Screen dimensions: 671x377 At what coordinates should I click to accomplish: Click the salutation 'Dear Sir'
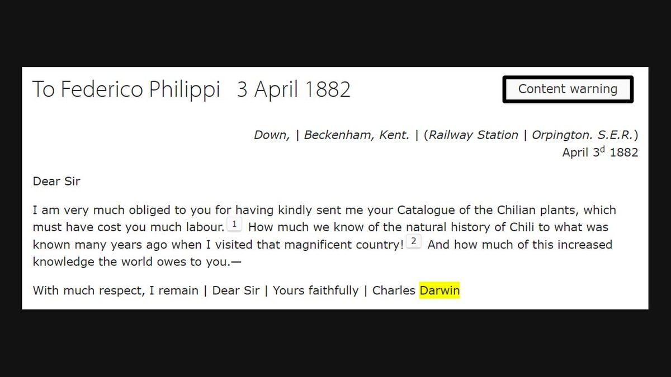click(56, 181)
